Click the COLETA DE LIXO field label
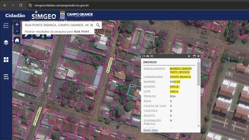Viewport: 249px width, 140px height. 155,106
